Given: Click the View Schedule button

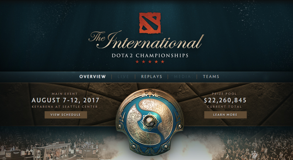Looking at the screenshot, I should pos(66,115).
